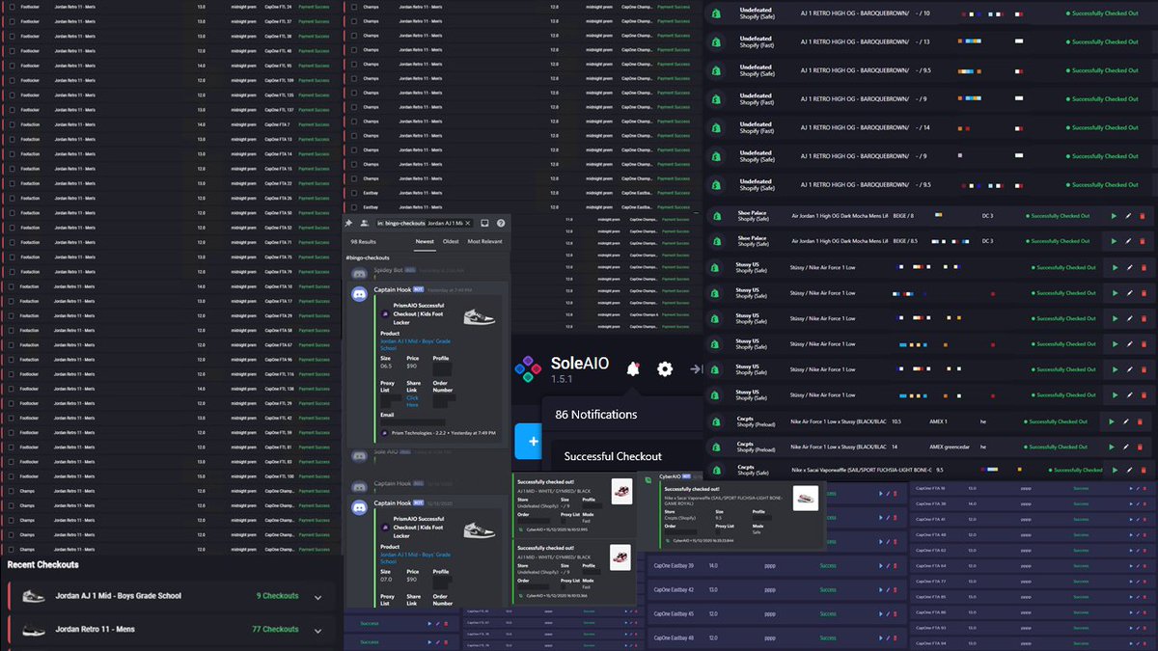
Task: Delete the Cncpts size 14 greencedar task
Action: pyautogui.click(x=1142, y=447)
